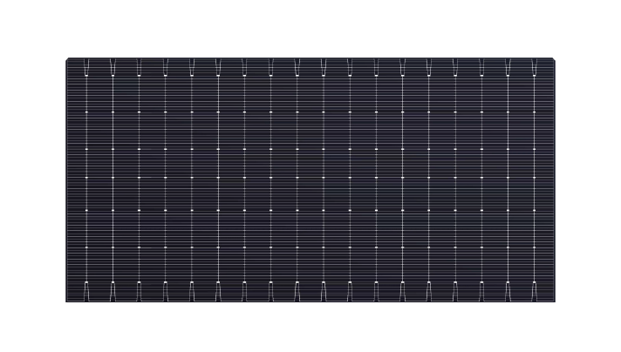Click the gray panel left of the image
Screen dimensions: 621x352
(33, 181)
